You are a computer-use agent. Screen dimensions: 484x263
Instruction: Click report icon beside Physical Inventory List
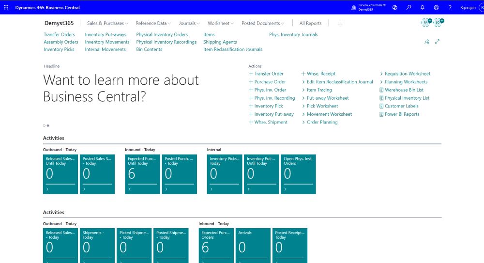(381, 98)
